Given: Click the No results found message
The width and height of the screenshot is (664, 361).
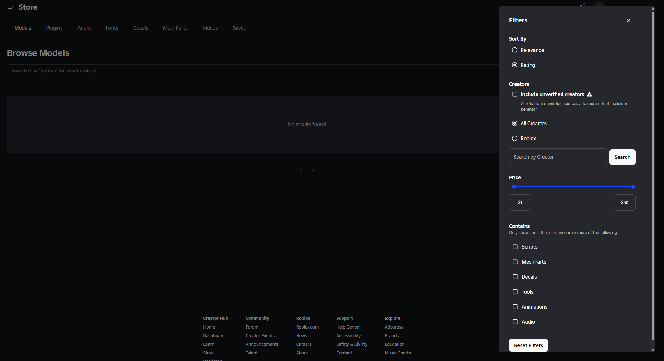Looking at the screenshot, I should coord(307,124).
